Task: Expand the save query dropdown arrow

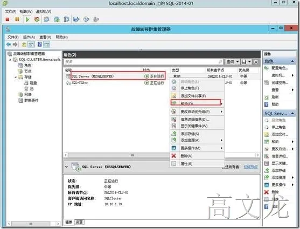Action: (249, 61)
